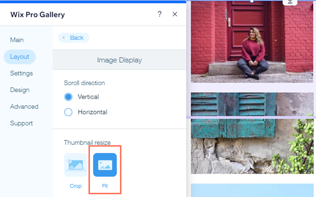
Task: Choose the Fit thumbnail resize icon
Action: tap(105, 165)
